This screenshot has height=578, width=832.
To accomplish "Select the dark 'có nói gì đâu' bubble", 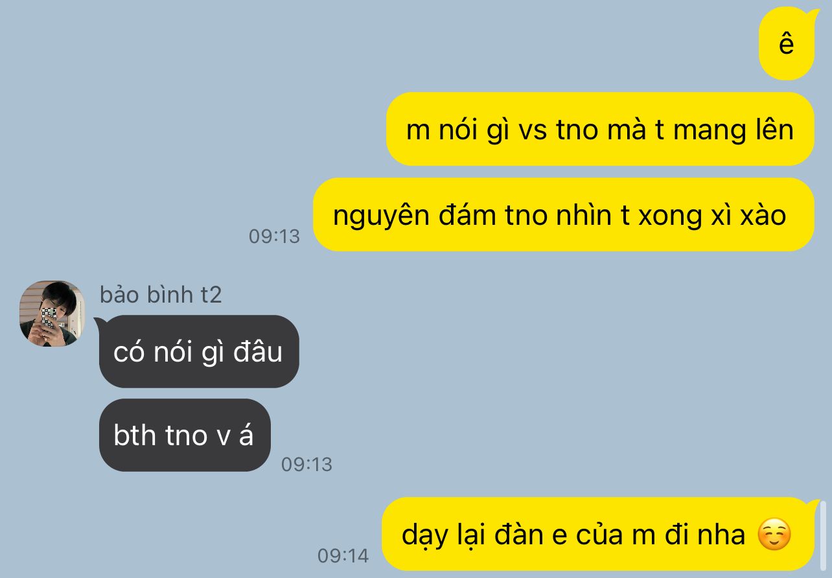I will coord(198,352).
